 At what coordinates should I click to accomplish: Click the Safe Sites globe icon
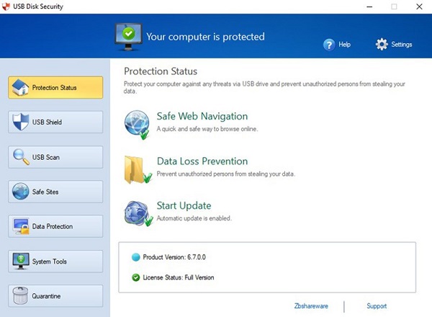pyautogui.click(x=21, y=192)
